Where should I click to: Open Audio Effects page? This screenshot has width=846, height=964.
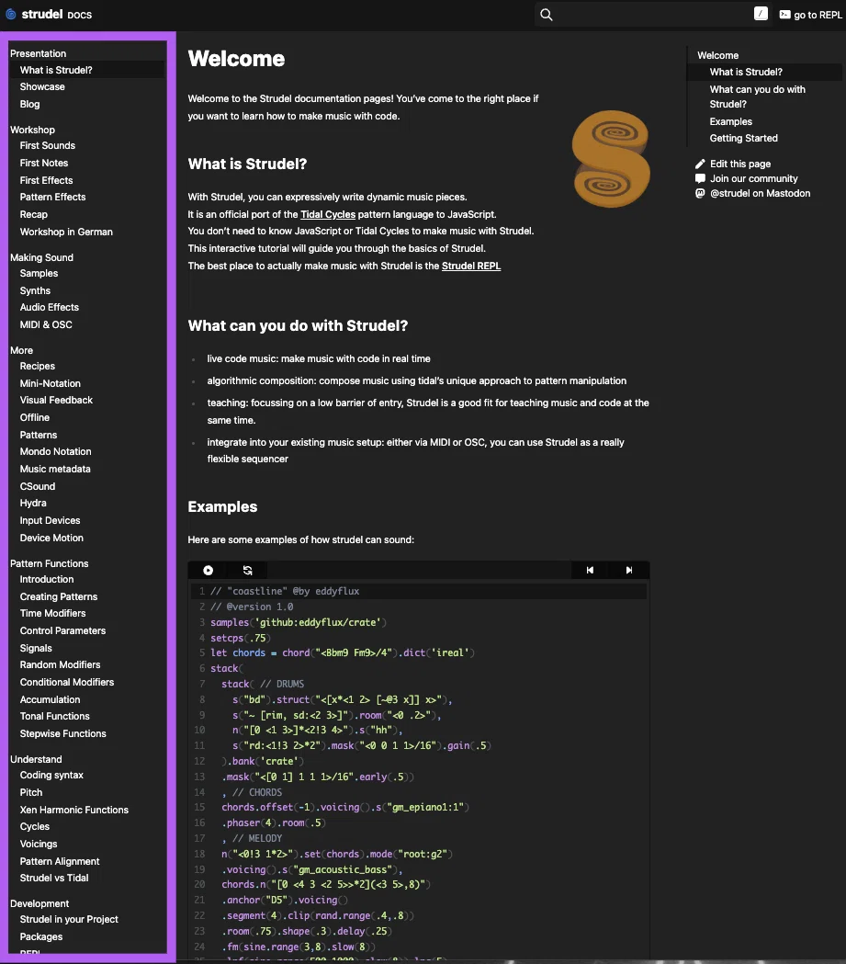50,308
